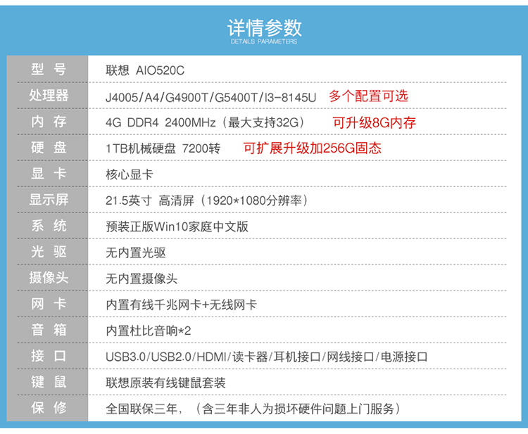Click the 4G DDR4 2400MHz memory text
Screen dimensions: 528x434
pos(205,122)
